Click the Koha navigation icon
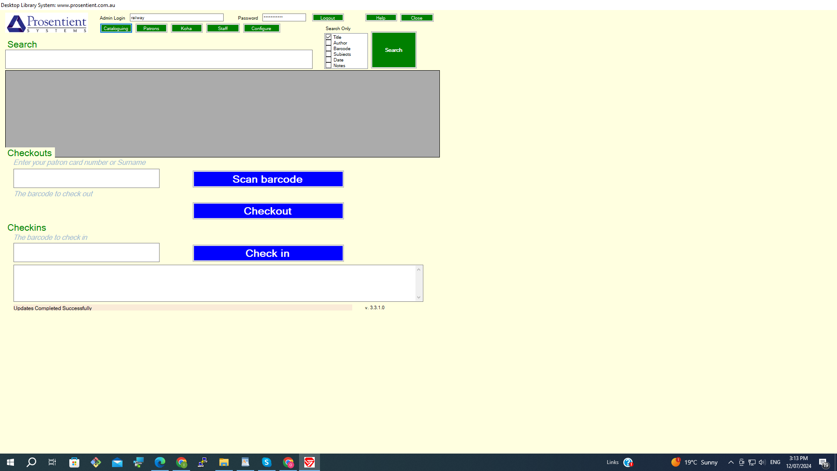Image resolution: width=837 pixels, height=471 pixels. pyautogui.click(x=187, y=28)
